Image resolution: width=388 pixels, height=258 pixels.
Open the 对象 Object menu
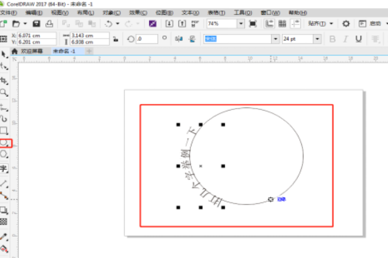[112, 13]
